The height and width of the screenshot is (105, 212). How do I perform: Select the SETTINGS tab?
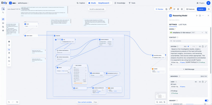pos(173,25)
